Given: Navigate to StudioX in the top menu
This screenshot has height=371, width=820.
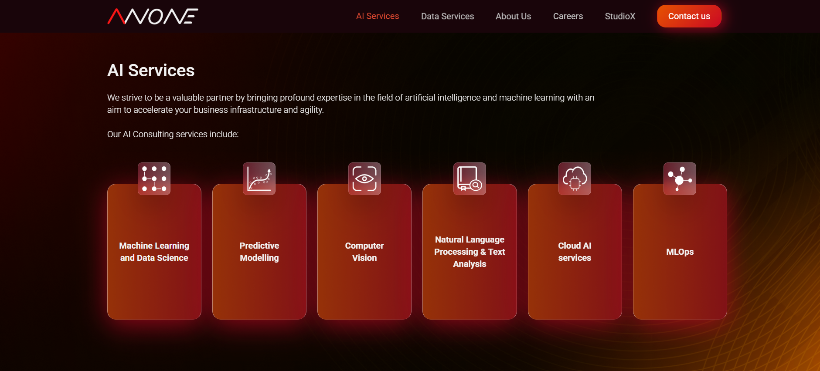Looking at the screenshot, I should click(x=620, y=16).
